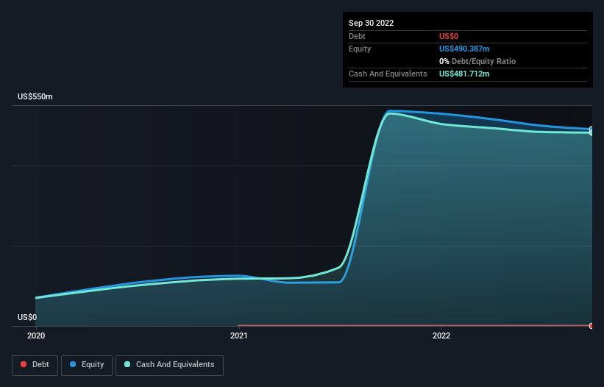This screenshot has width=604, height=387.
Task: Toggle Cash And Equivalents legend button
Action: [x=169, y=365]
